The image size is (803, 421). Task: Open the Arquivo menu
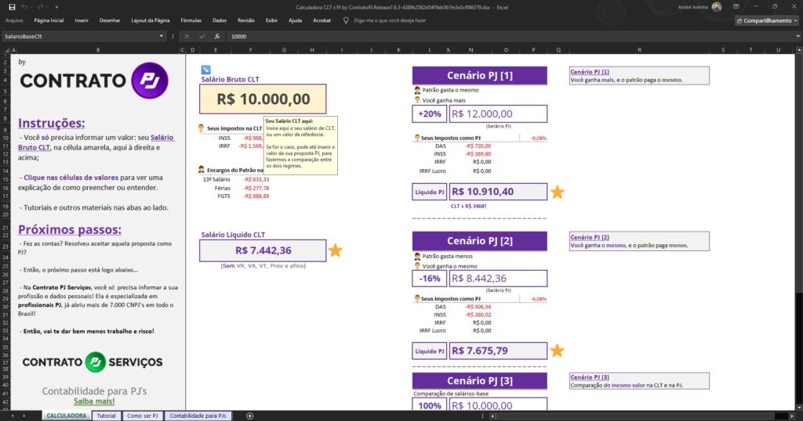pyautogui.click(x=14, y=20)
